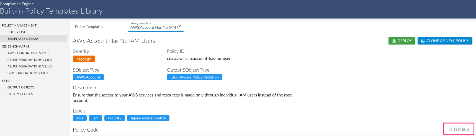476x136 pixels.
Task: Open Azure Foundations V1.0.0 benchmark
Action: tap(29, 60)
